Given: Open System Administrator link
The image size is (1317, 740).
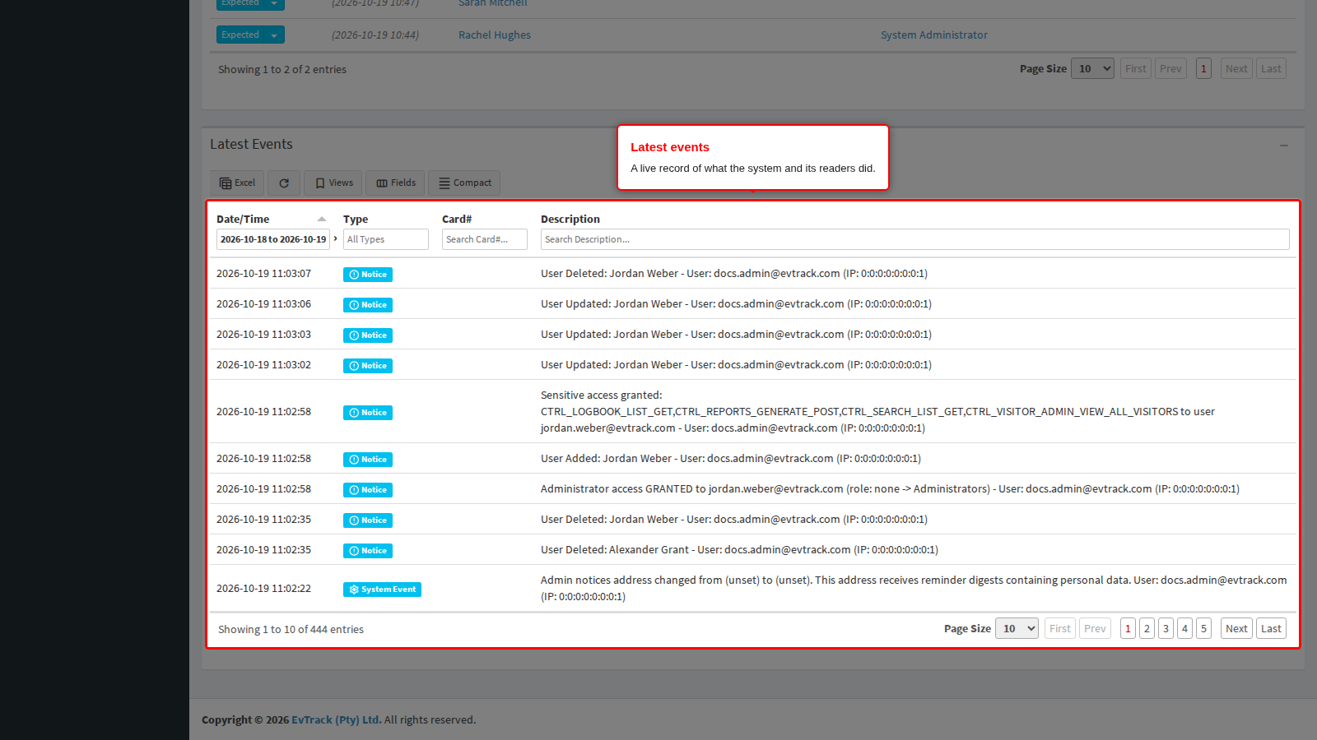Looking at the screenshot, I should coord(934,35).
